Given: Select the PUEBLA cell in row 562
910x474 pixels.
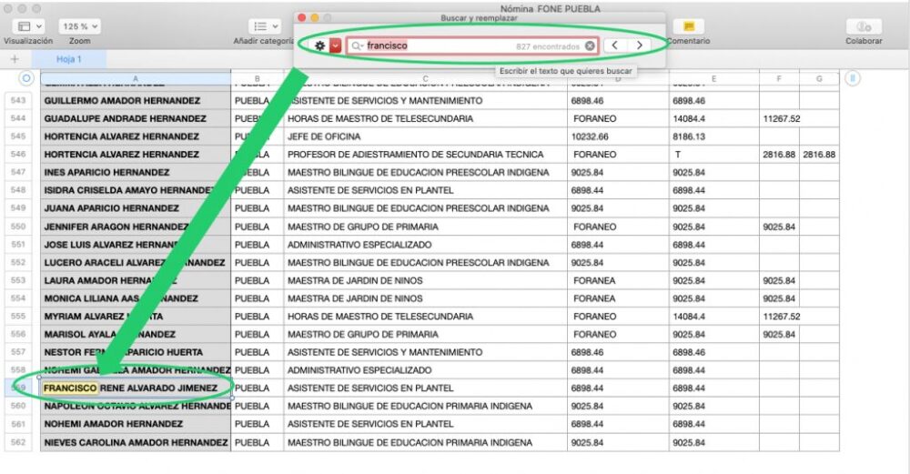Looking at the screenshot, I should coord(258,442).
